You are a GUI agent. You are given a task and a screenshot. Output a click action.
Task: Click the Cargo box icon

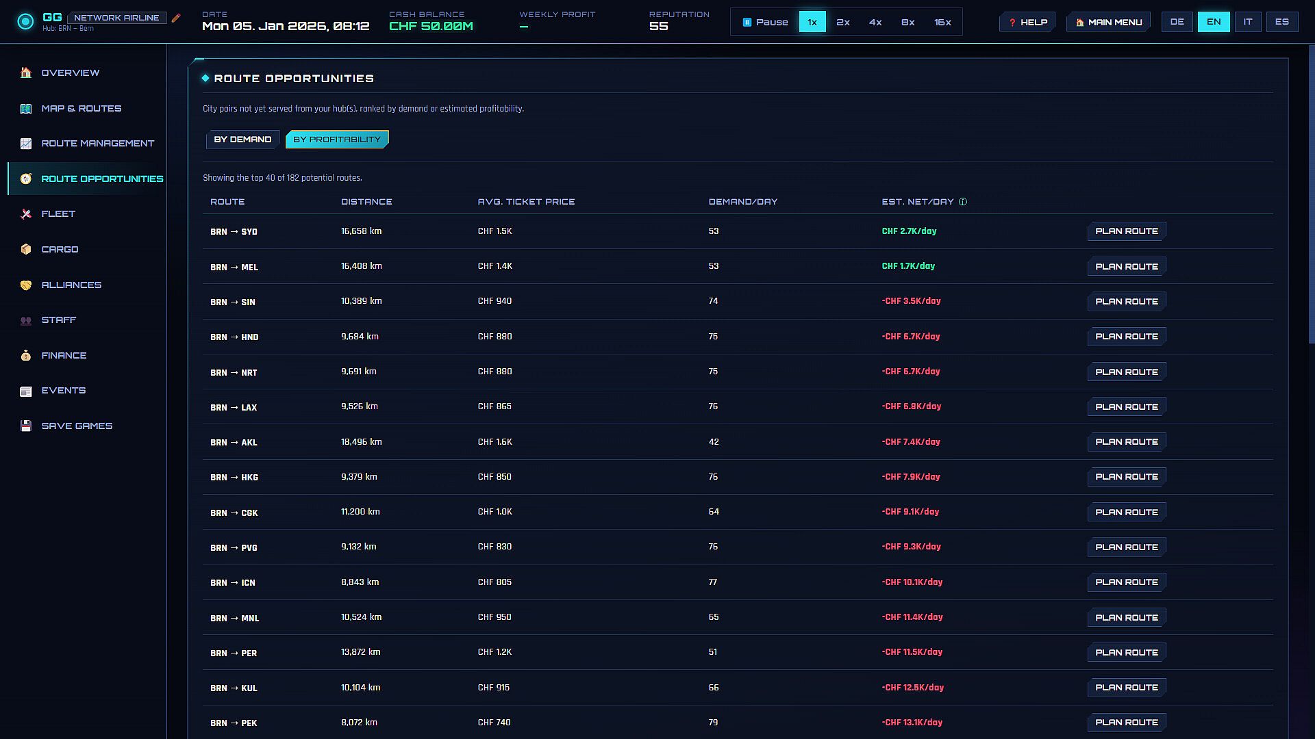tap(26, 249)
